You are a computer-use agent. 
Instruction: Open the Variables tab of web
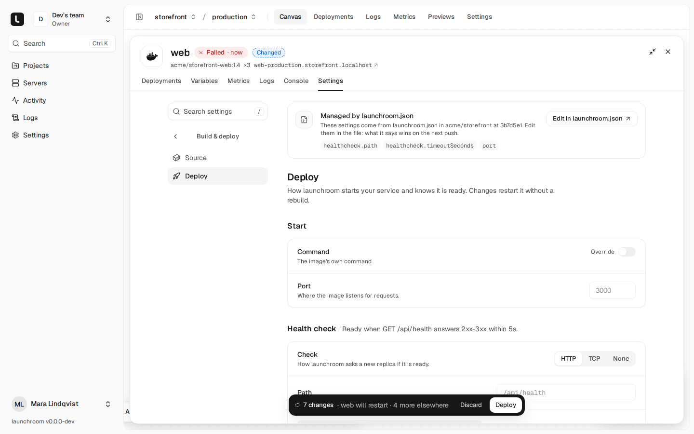pos(204,81)
